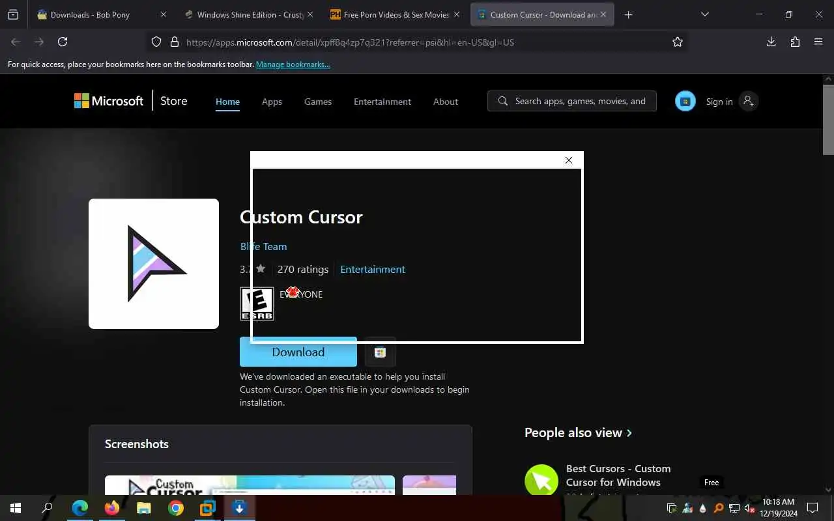
Task: Click the network icon in system tray
Action: click(x=734, y=508)
